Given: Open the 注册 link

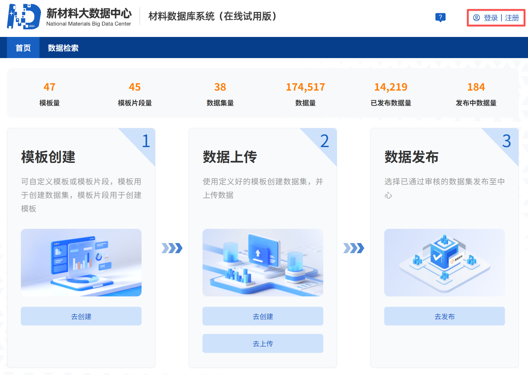Looking at the screenshot, I should pyautogui.click(x=512, y=18).
